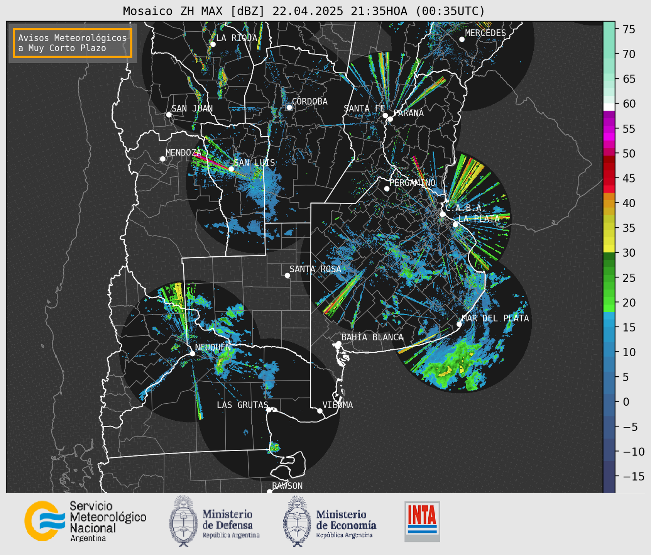
Task: Click the 75 value on the colorbar scale
Action: [629, 29]
